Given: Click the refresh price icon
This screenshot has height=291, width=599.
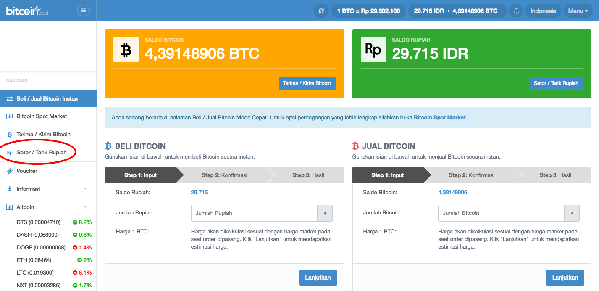Looking at the screenshot, I should point(321,11).
